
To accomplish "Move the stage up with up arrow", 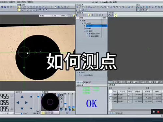I will 22,97.
